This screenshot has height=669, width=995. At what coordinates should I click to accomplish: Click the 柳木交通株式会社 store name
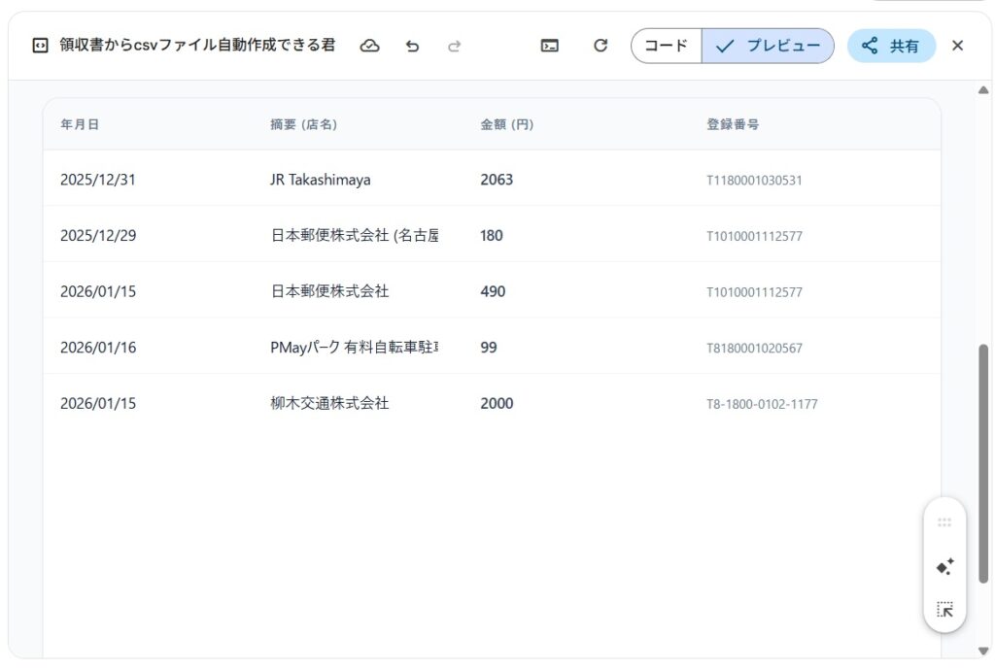tap(329, 403)
